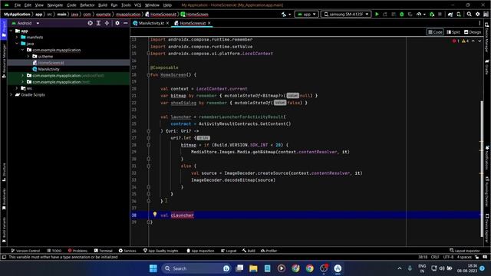
Task: Click Collapse All in Project panel header
Action: coord(107,23)
